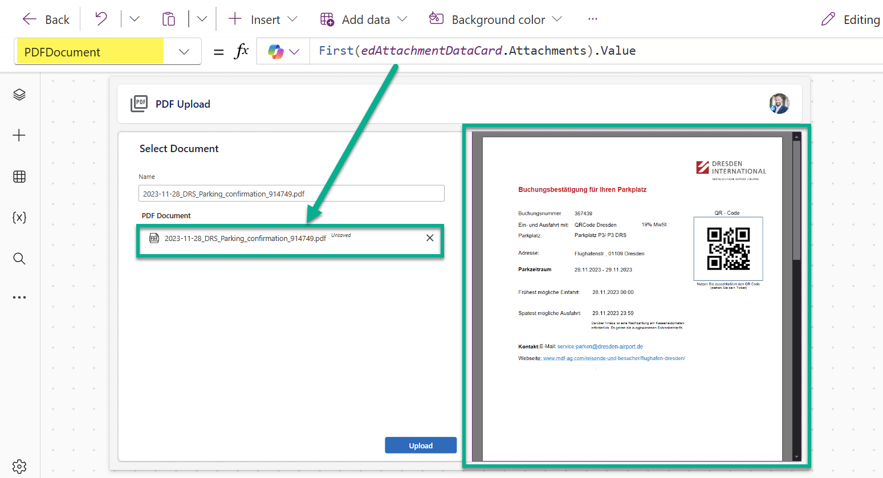This screenshot has height=478, width=883.
Task: Expand the PDFDocument property dropdown
Action: click(184, 52)
